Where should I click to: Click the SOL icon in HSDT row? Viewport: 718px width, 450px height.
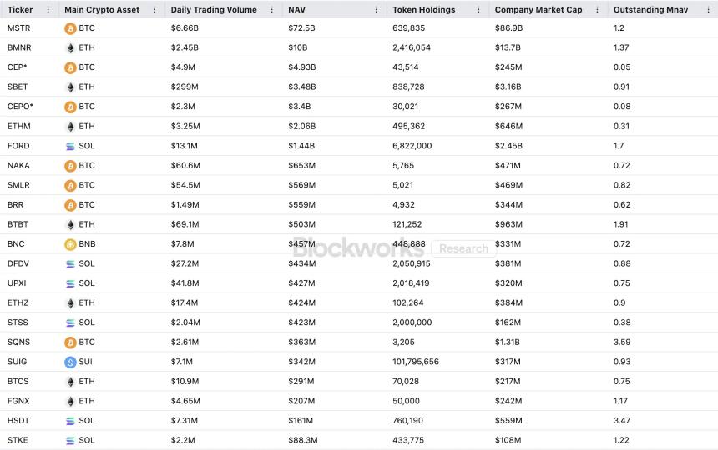(70, 421)
